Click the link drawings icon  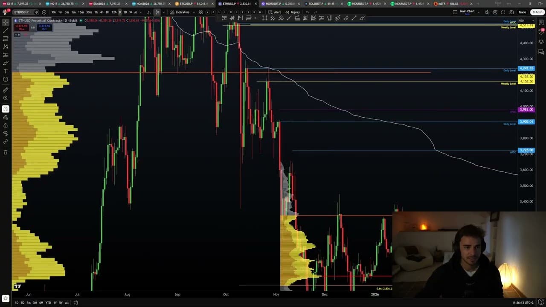coord(6,141)
